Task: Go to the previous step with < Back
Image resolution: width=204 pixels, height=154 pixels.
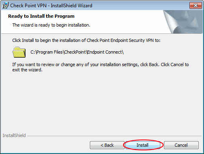Action: click(x=107, y=145)
